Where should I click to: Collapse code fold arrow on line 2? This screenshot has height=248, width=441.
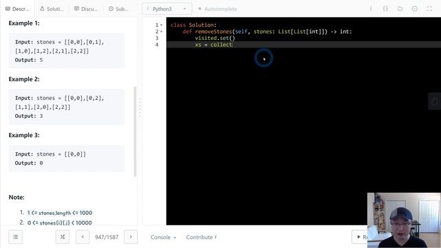coord(161,32)
